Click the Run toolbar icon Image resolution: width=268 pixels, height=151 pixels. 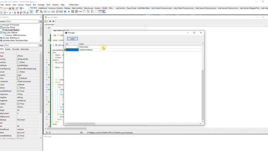[10, 13]
